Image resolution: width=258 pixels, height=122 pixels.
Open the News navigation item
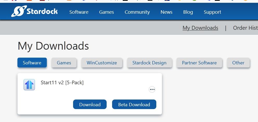click(166, 12)
